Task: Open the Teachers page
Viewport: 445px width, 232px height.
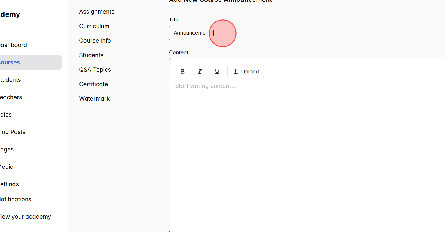Action: pyautogui.click(x=11, y=97)
